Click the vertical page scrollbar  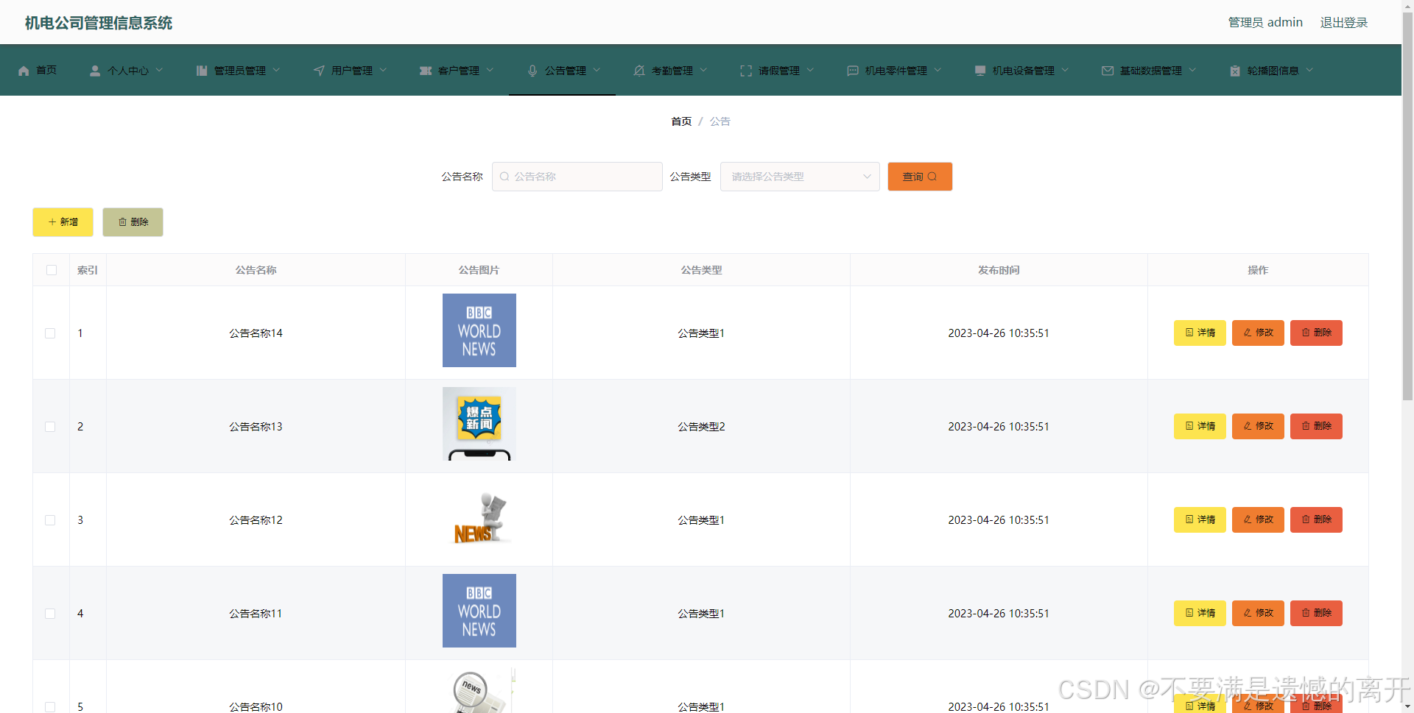pyautogui.click(x=1407, y=206)
